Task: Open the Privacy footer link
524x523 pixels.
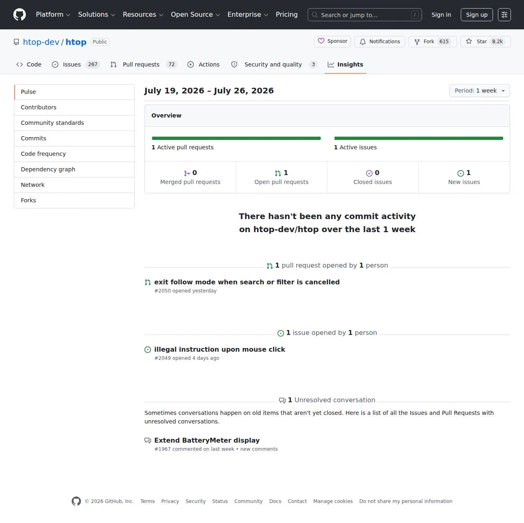Action: [170, 501]
